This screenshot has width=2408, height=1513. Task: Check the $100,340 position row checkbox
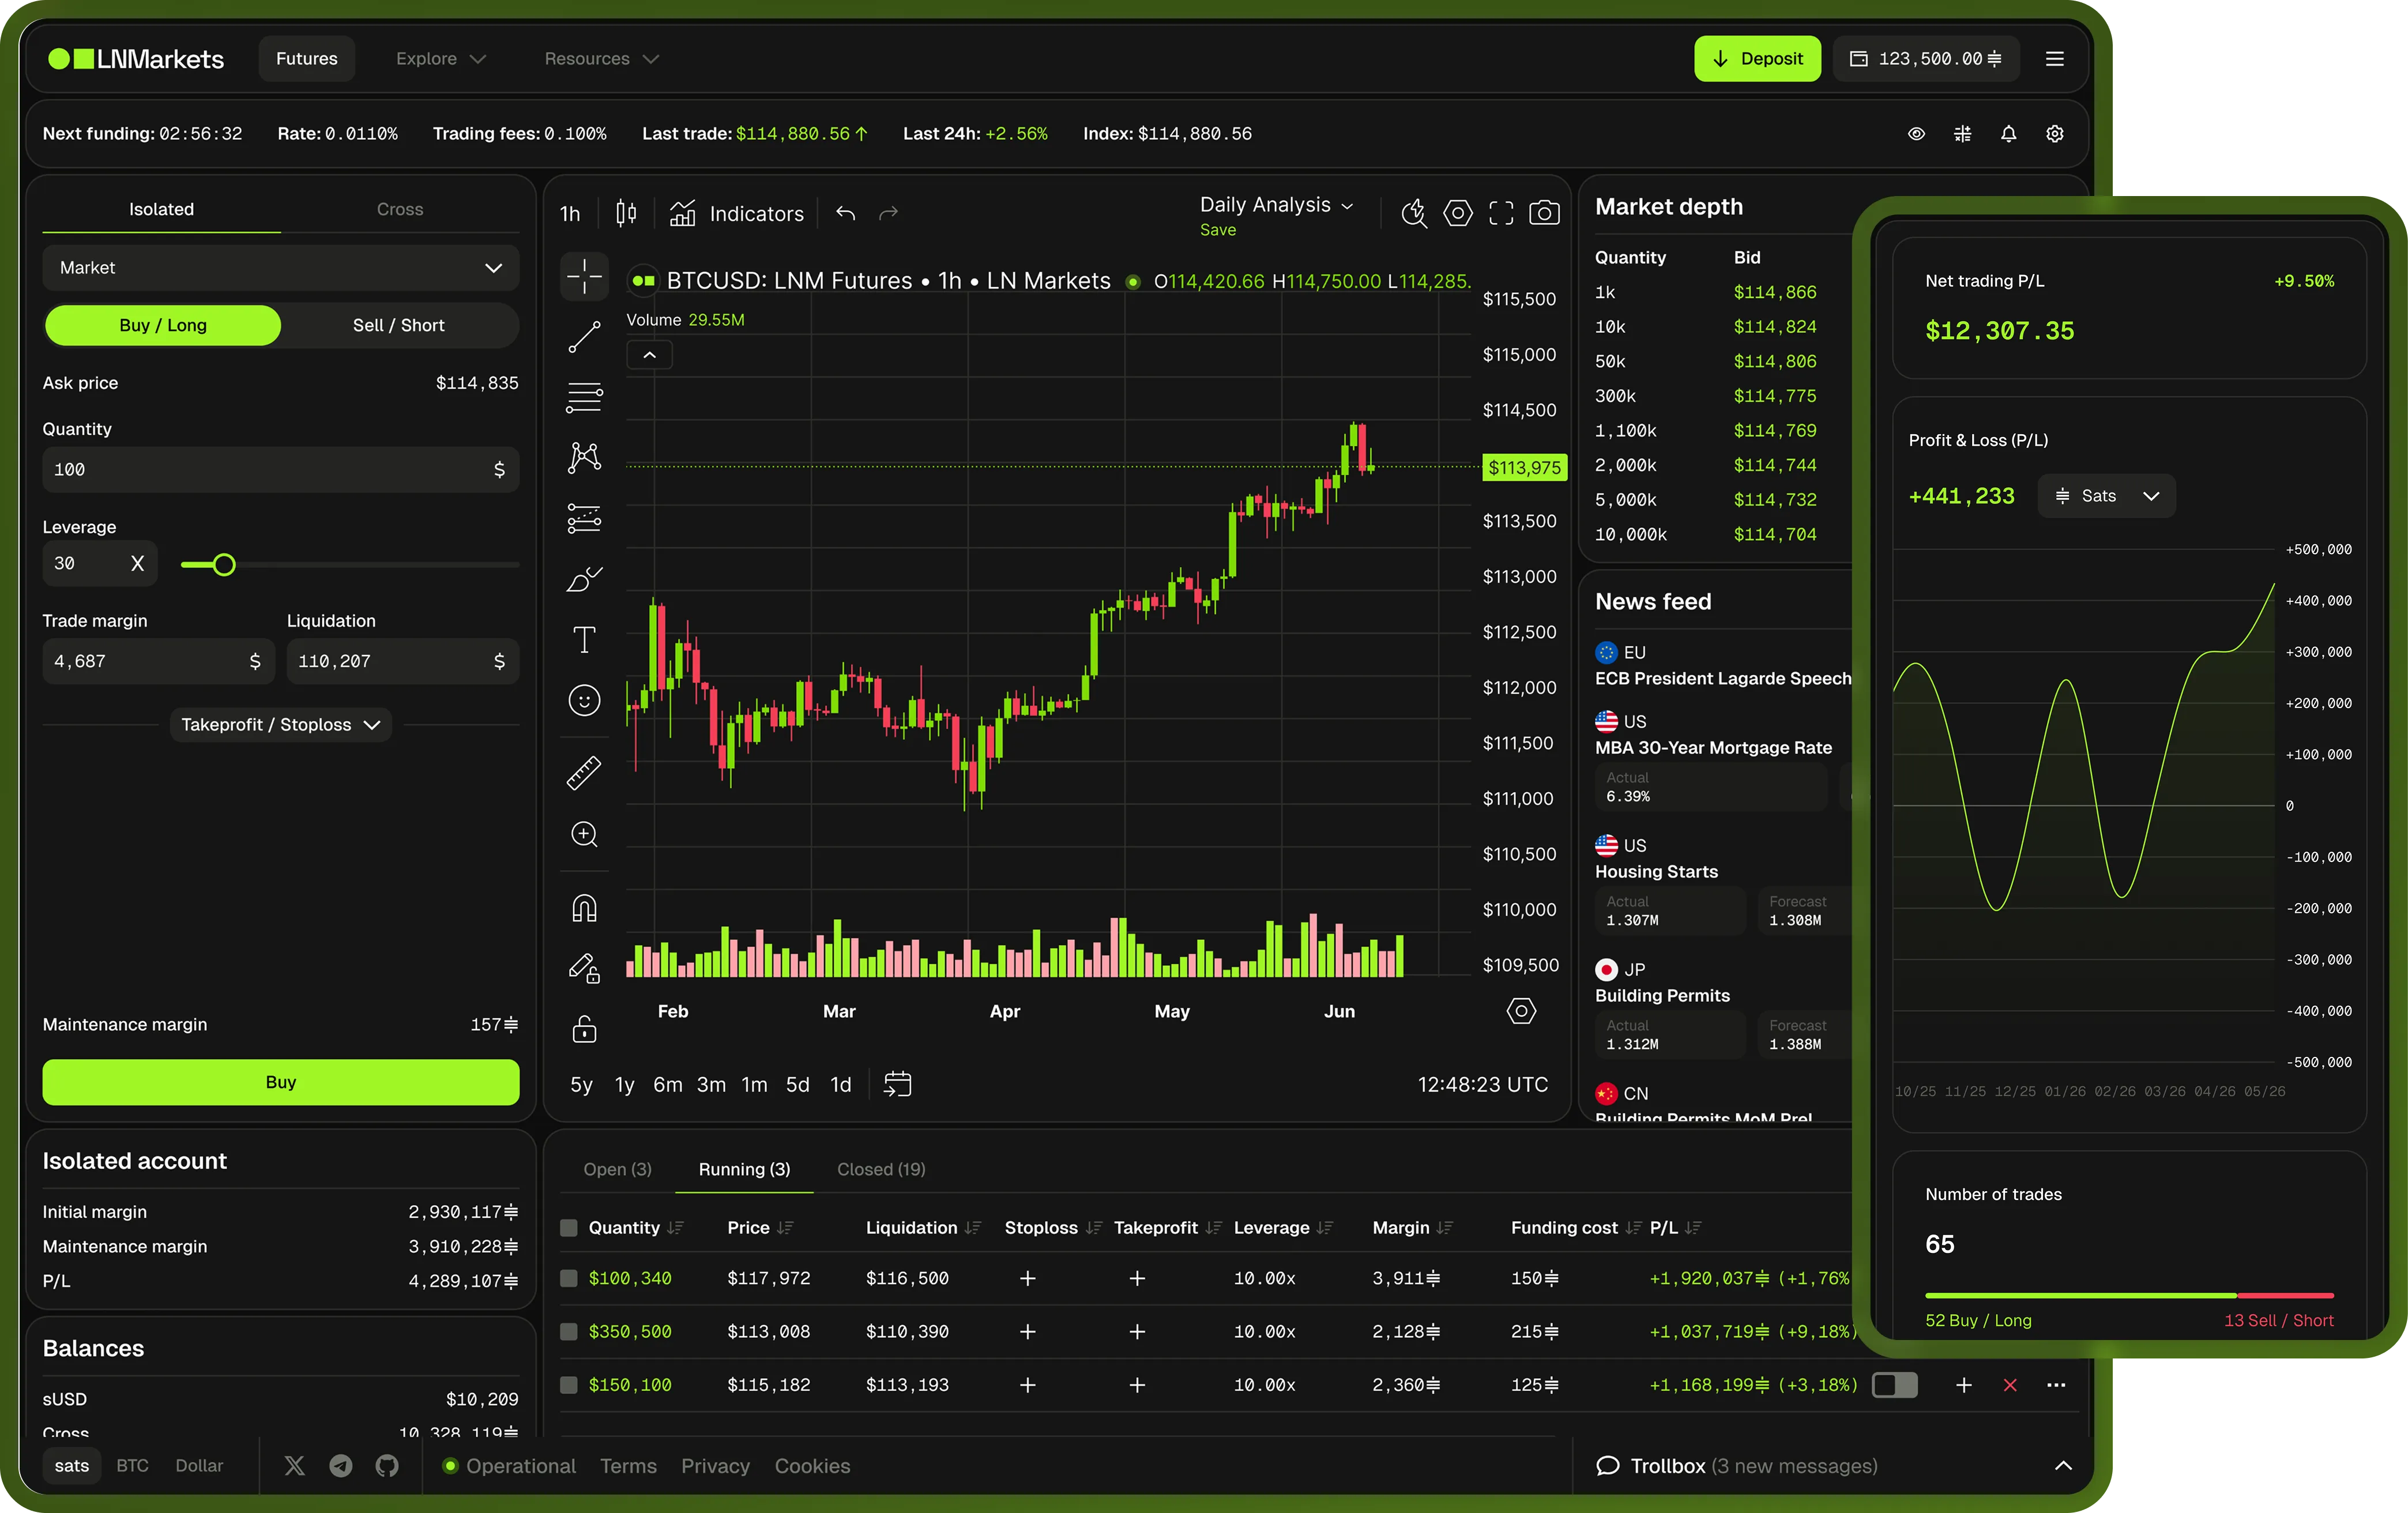click(569, 1278)
